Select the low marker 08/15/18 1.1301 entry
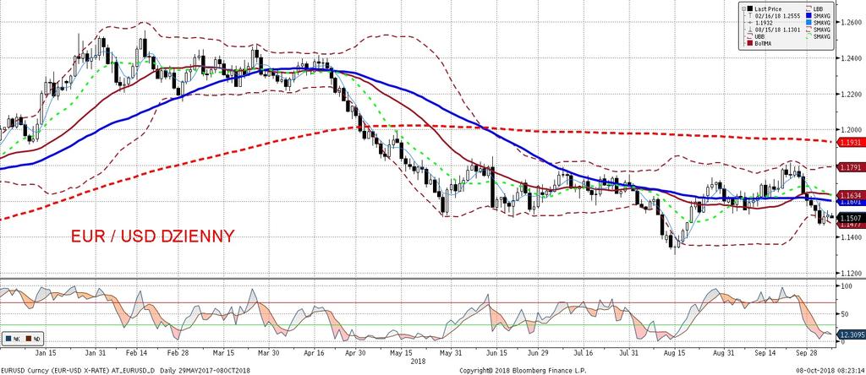 click(x=777, y=30)
